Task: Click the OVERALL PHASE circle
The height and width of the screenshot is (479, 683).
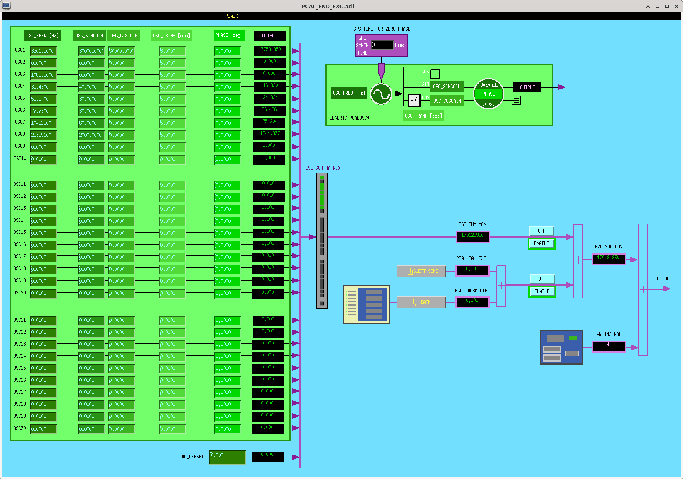Action: 488,94
